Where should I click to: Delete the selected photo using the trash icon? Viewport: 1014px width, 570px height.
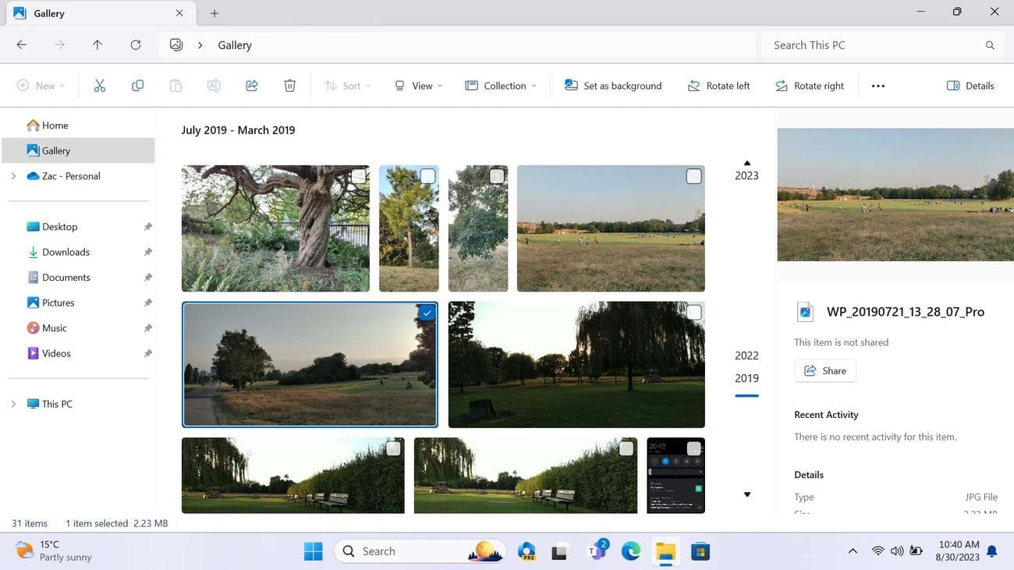[289, 85]
